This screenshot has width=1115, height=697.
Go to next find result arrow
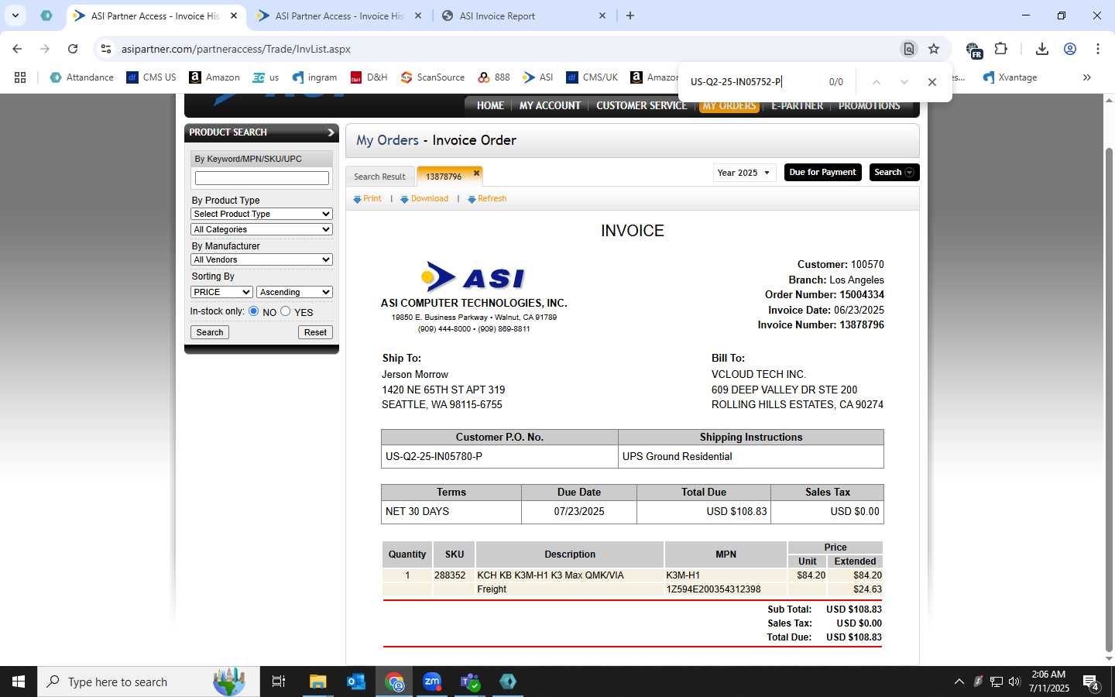point(904,81)
